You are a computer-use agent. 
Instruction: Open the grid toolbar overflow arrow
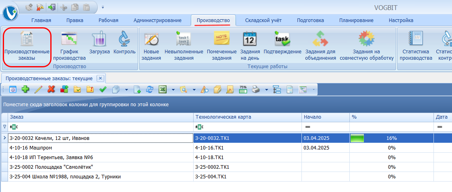(314, 90)
